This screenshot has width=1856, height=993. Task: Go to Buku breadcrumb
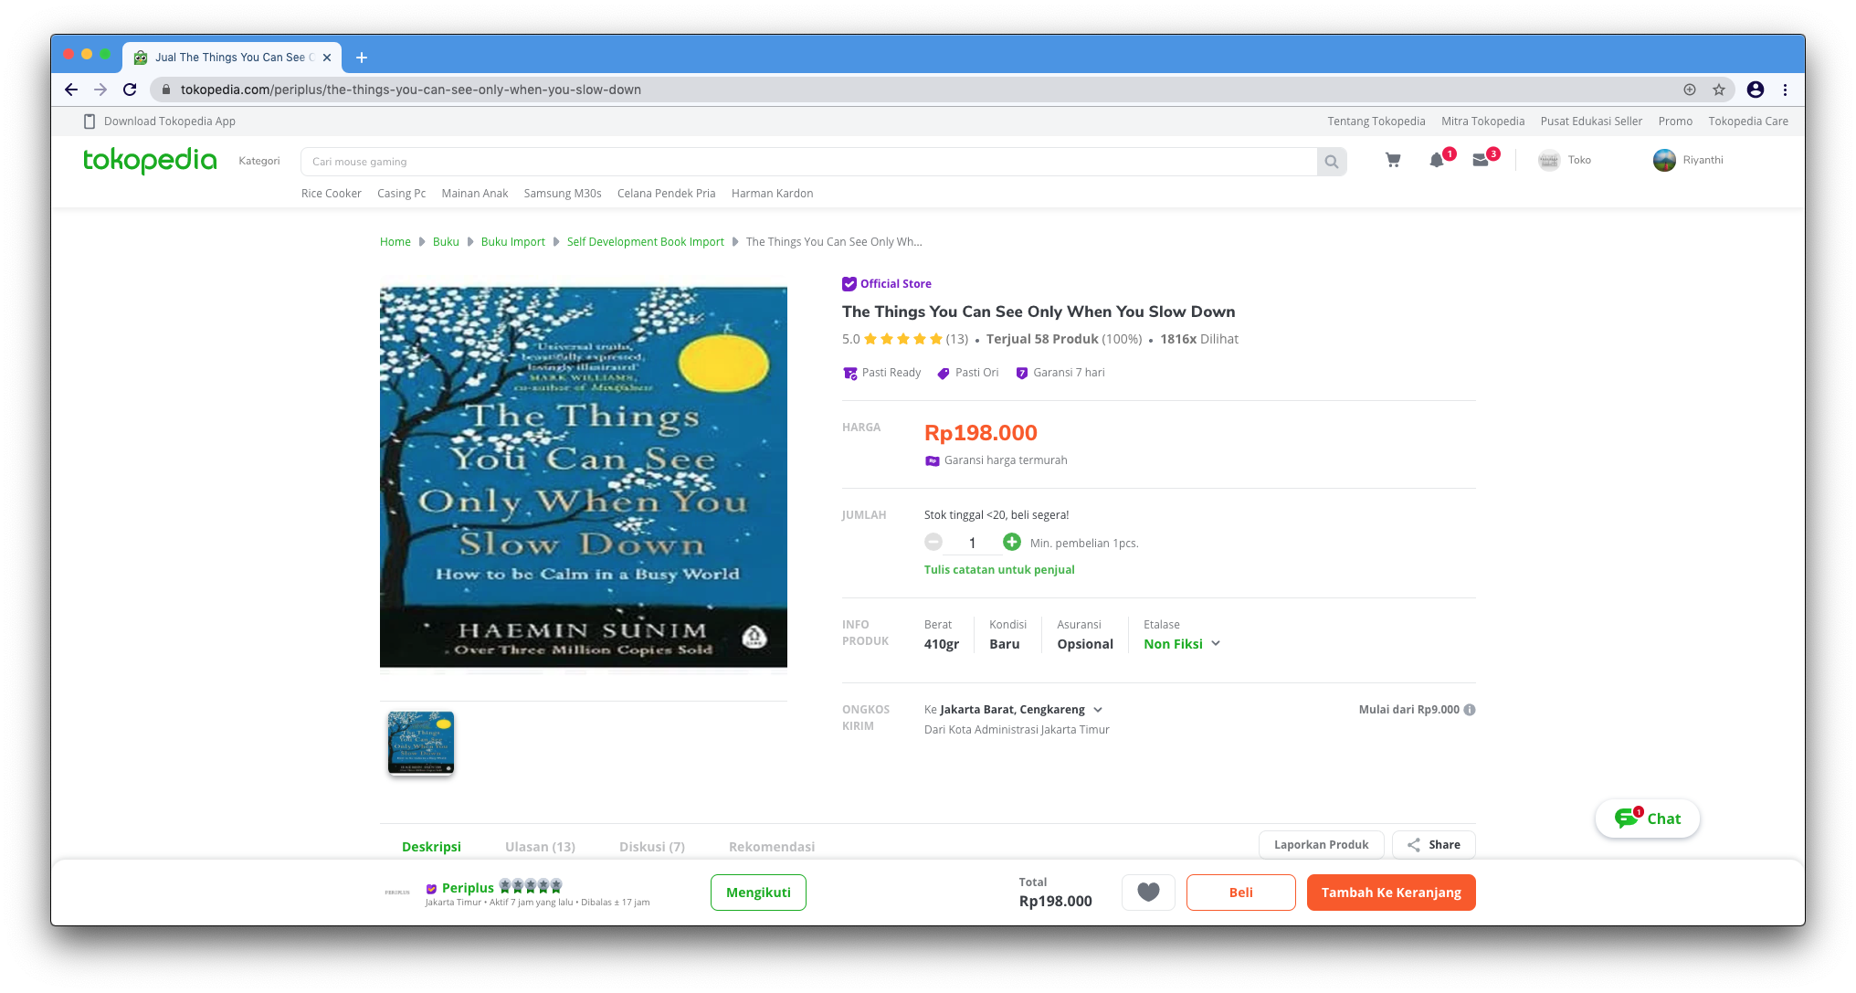[446, 242]
